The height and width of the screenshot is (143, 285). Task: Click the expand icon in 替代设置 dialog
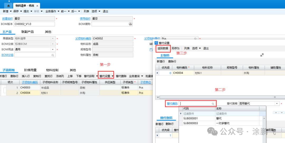coord(262,55)
